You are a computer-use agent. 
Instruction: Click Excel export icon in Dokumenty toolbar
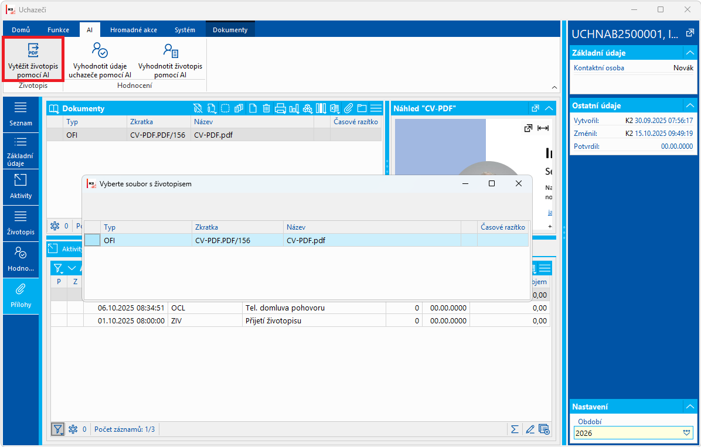pyautogui.click(x=335, y=108)
